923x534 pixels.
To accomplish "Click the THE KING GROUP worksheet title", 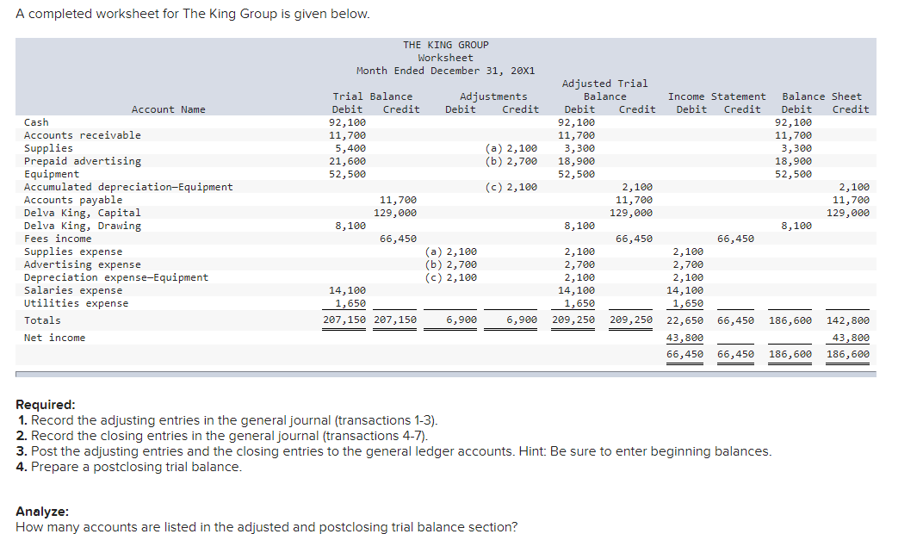I will (445, 44).
